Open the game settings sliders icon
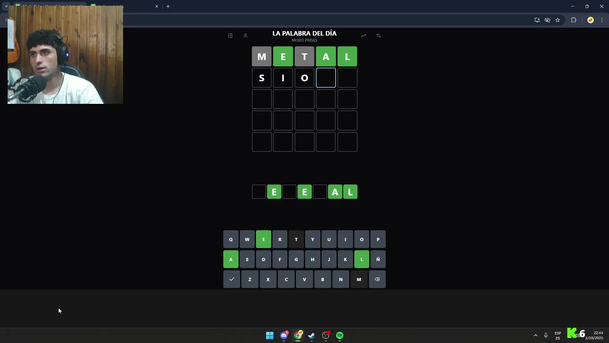Image resolution: width=609 pixels, height=343 pixels. [x=379, y=35]
